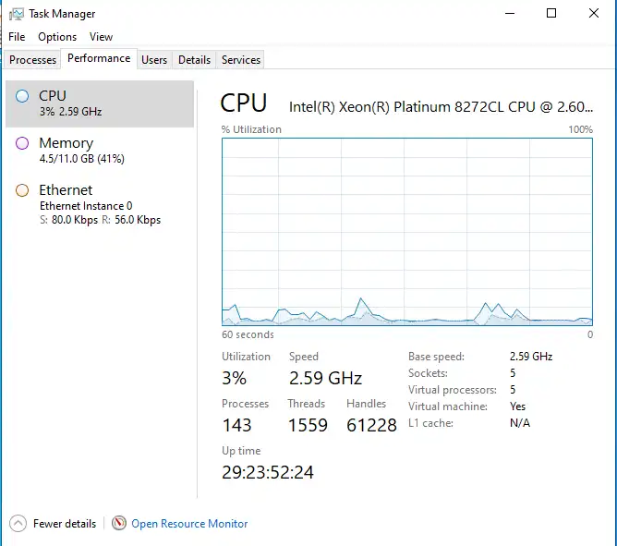The width and height of the screenshot is (617, 546).
Task: Select Memory 4.5/11.0 GB entry
Action: click(x=100, y=151)
